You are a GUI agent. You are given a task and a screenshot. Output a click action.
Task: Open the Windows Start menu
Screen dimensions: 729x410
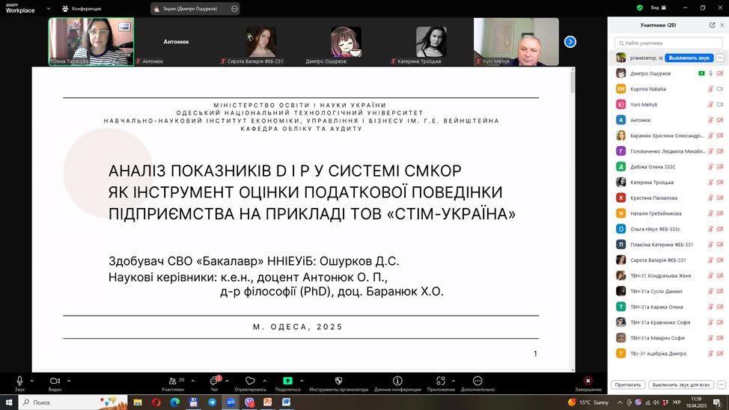pos(9,402)
